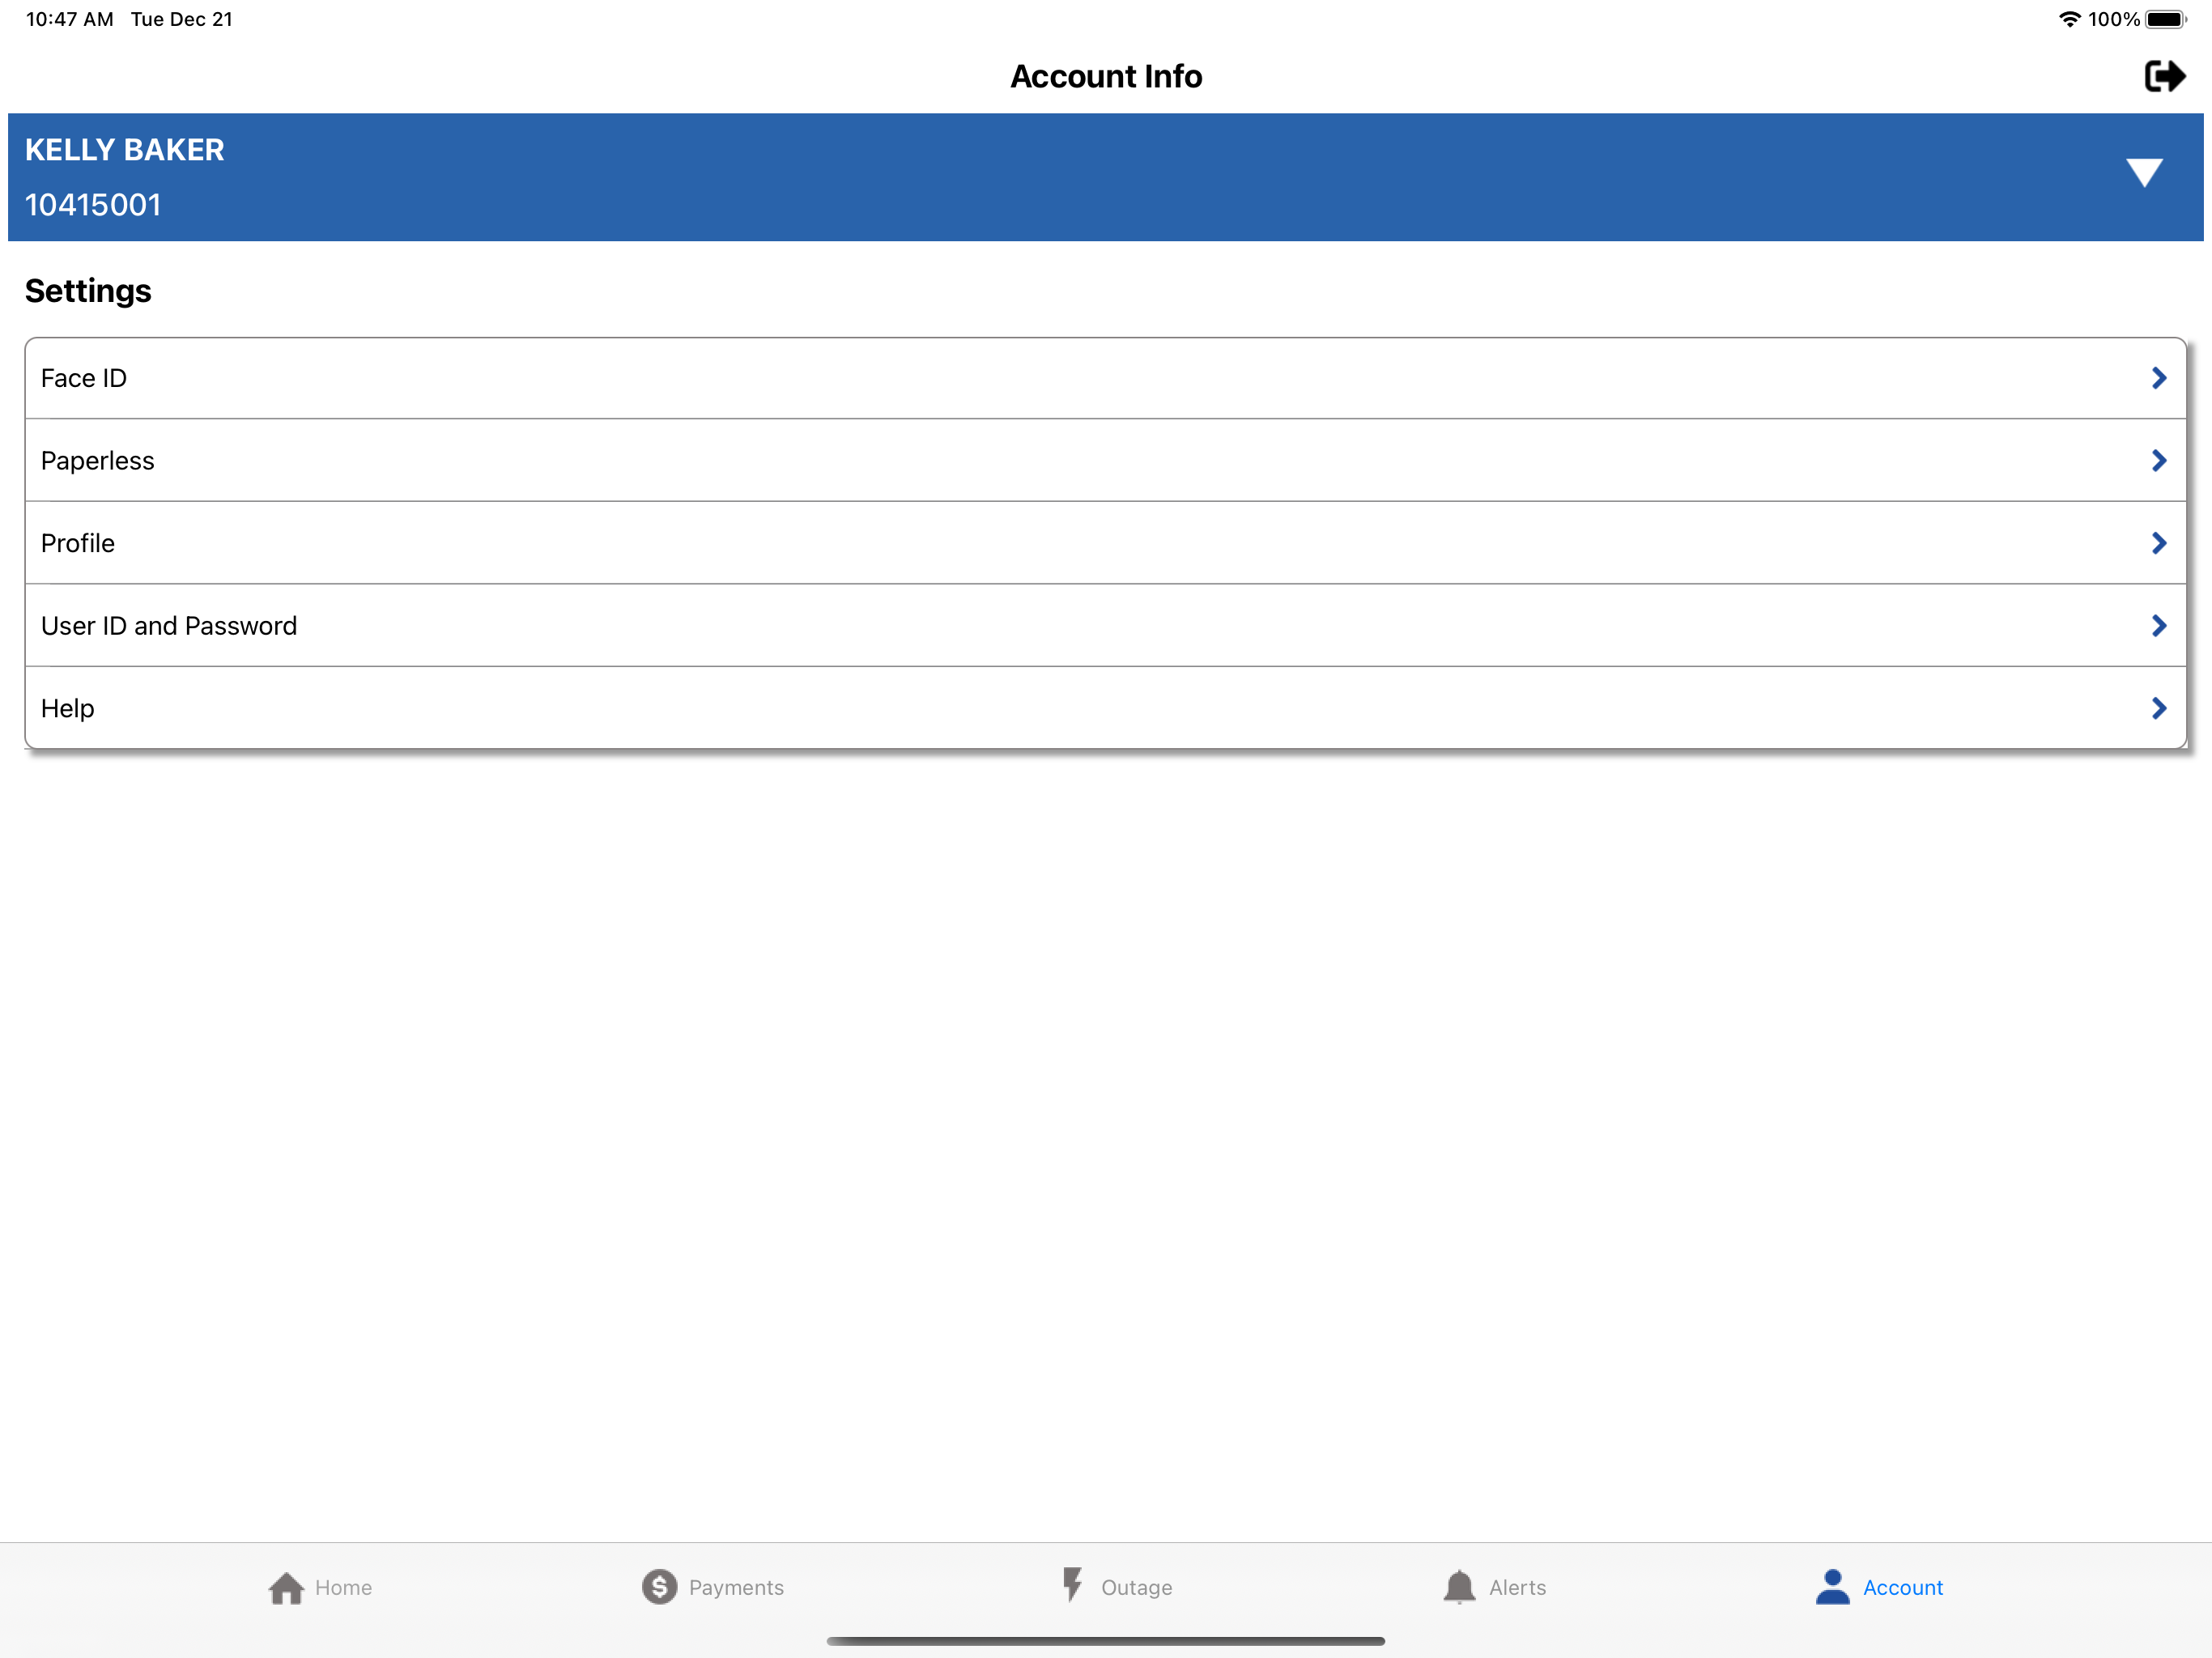Image resolution: width=2212 pixels, height=1658 pixels.
Task: Click chevron arrow on Help row
Action: pos(2159,708)
